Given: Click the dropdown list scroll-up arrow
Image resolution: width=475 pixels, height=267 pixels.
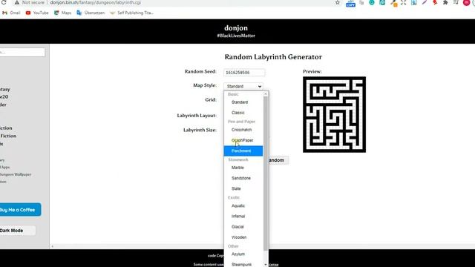Looking at the screenshot, I should (x=266, y=94).
